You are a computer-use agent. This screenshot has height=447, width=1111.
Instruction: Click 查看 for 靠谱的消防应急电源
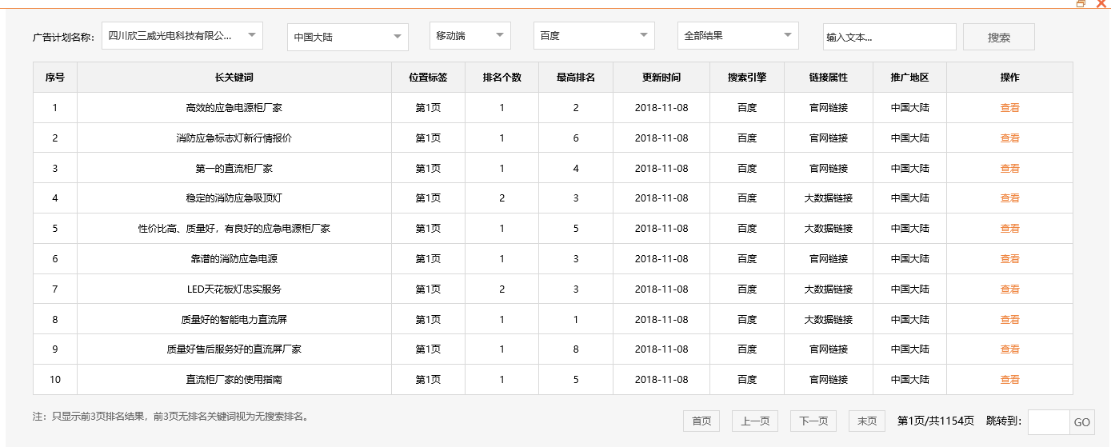tap(1009, 259)
